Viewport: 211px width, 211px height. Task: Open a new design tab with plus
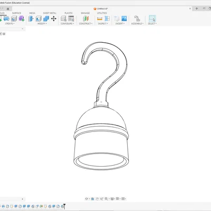click(197, 8)
